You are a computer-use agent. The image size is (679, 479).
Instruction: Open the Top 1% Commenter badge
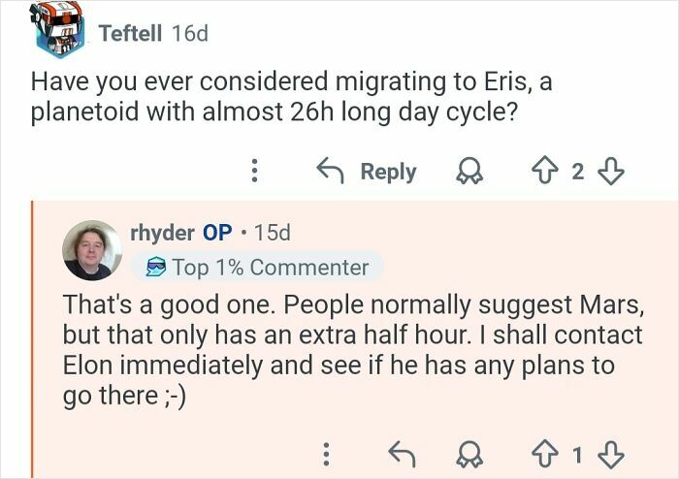pyautogui.click(x=256, y=267)
